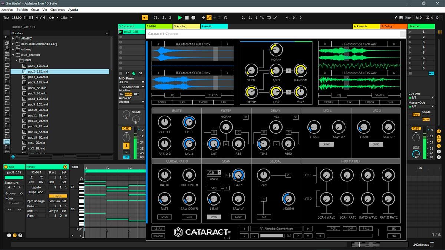The height and width of the screenshot is (250, 445).
Task: Click the LEARN button in Cataract
Action: coord(158,229)
